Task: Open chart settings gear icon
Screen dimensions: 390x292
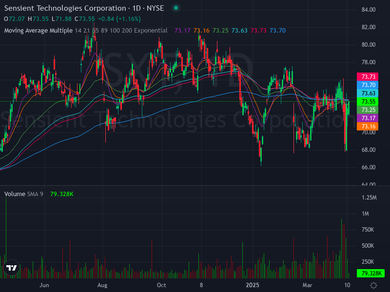Action: tap(373, 285)
